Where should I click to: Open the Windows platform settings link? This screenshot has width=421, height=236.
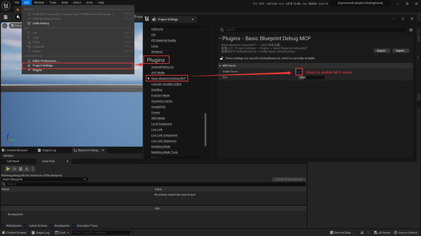click(157, 52)
